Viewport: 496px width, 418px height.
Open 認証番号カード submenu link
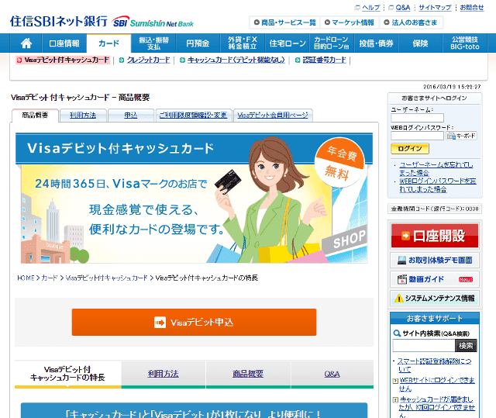tap(324, 60)
